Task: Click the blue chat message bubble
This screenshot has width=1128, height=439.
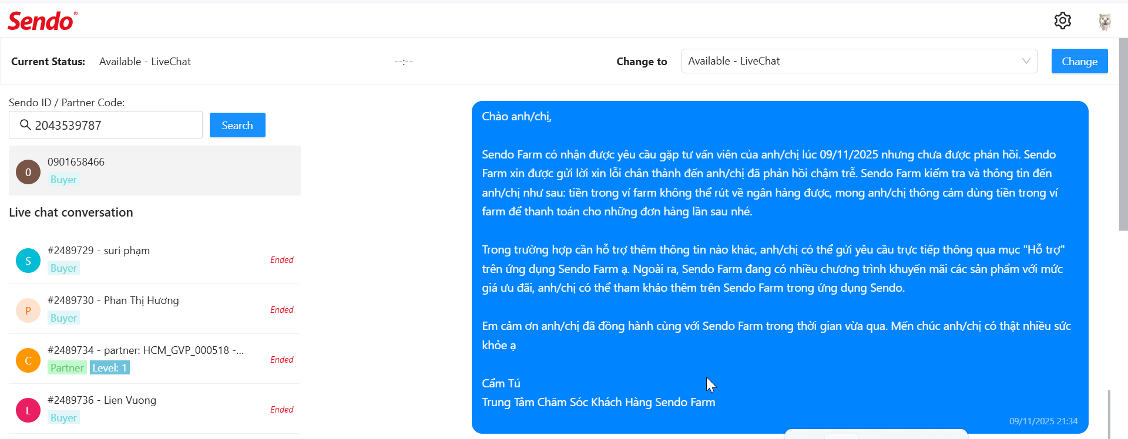Action: point(780,268)
